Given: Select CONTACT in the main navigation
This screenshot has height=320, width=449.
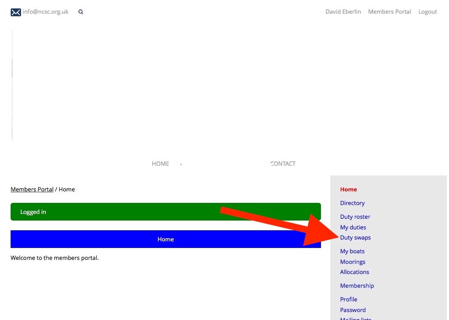Looking at the screenshot, I should (283, 164).
